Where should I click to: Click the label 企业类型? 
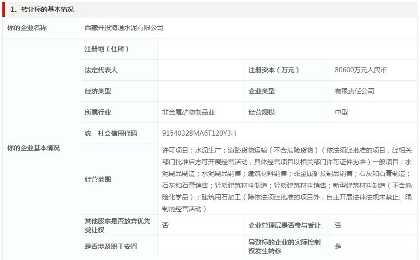[x=261, y=92]
